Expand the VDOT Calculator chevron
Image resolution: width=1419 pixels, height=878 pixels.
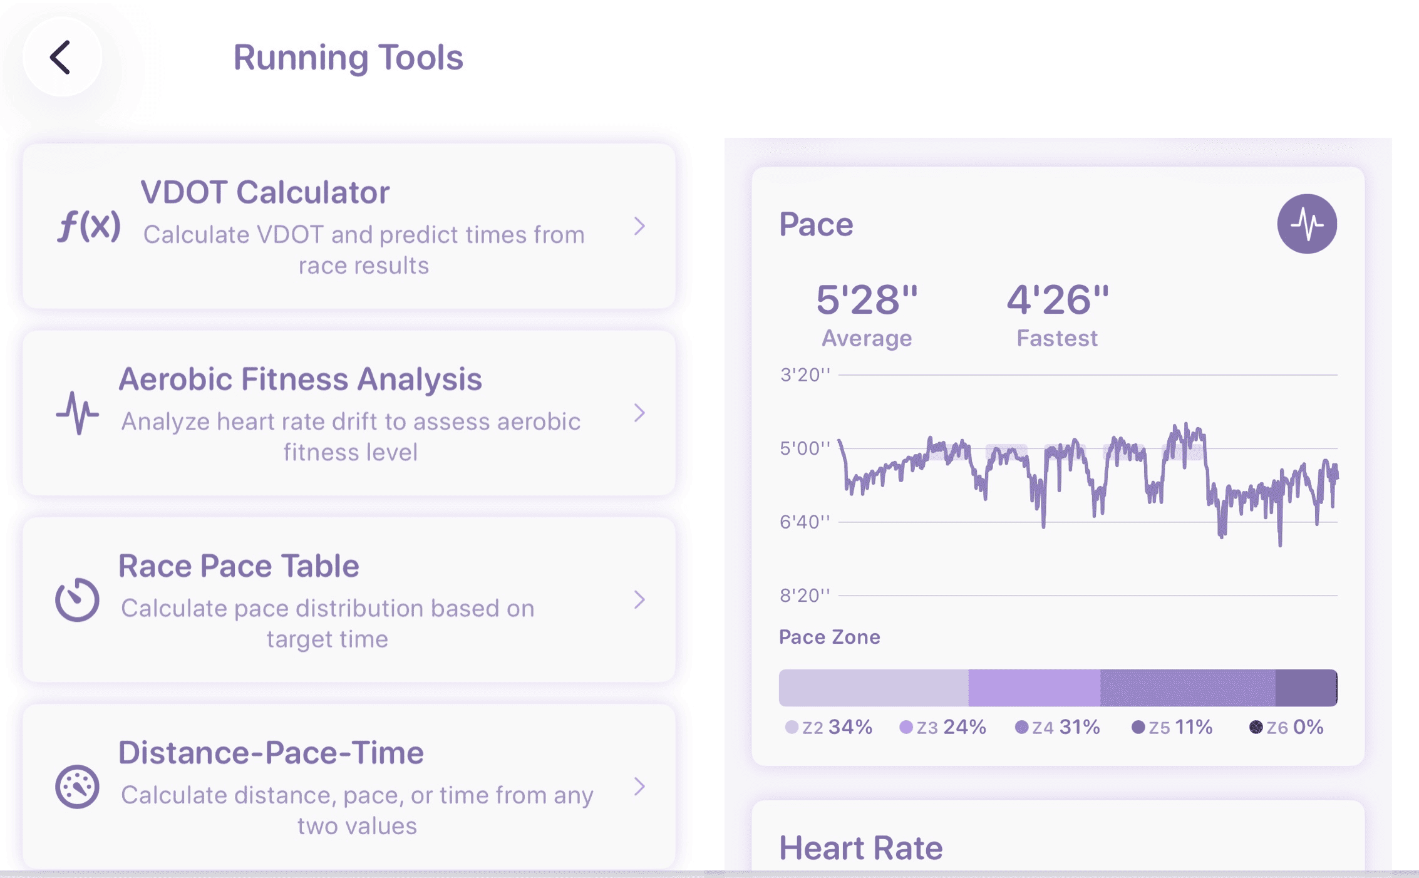coord(639,226)
